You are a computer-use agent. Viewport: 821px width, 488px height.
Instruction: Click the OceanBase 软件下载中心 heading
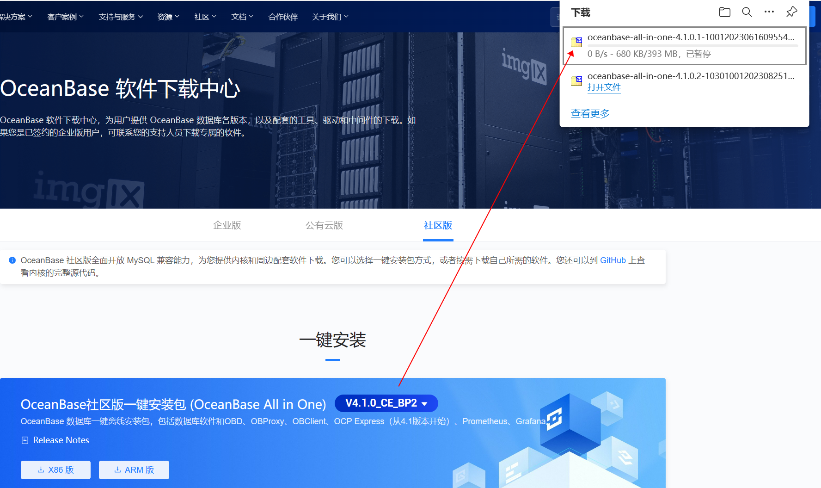pos(120,88)
